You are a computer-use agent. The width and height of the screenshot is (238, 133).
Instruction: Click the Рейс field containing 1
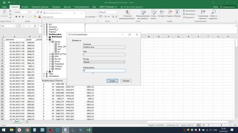pos(104,54)
